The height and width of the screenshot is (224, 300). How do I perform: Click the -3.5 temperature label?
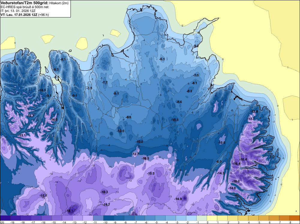(x=89, y=88)
